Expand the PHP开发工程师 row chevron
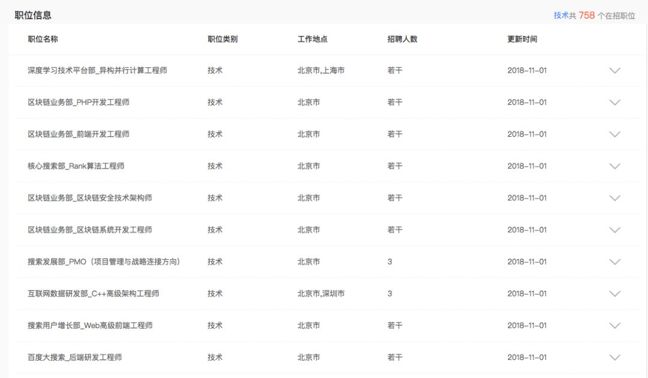 (614, 103)
